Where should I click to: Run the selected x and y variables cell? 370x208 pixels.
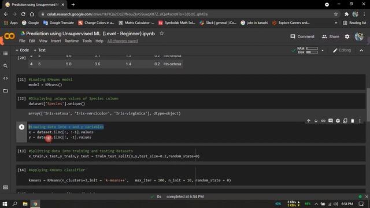21,127
